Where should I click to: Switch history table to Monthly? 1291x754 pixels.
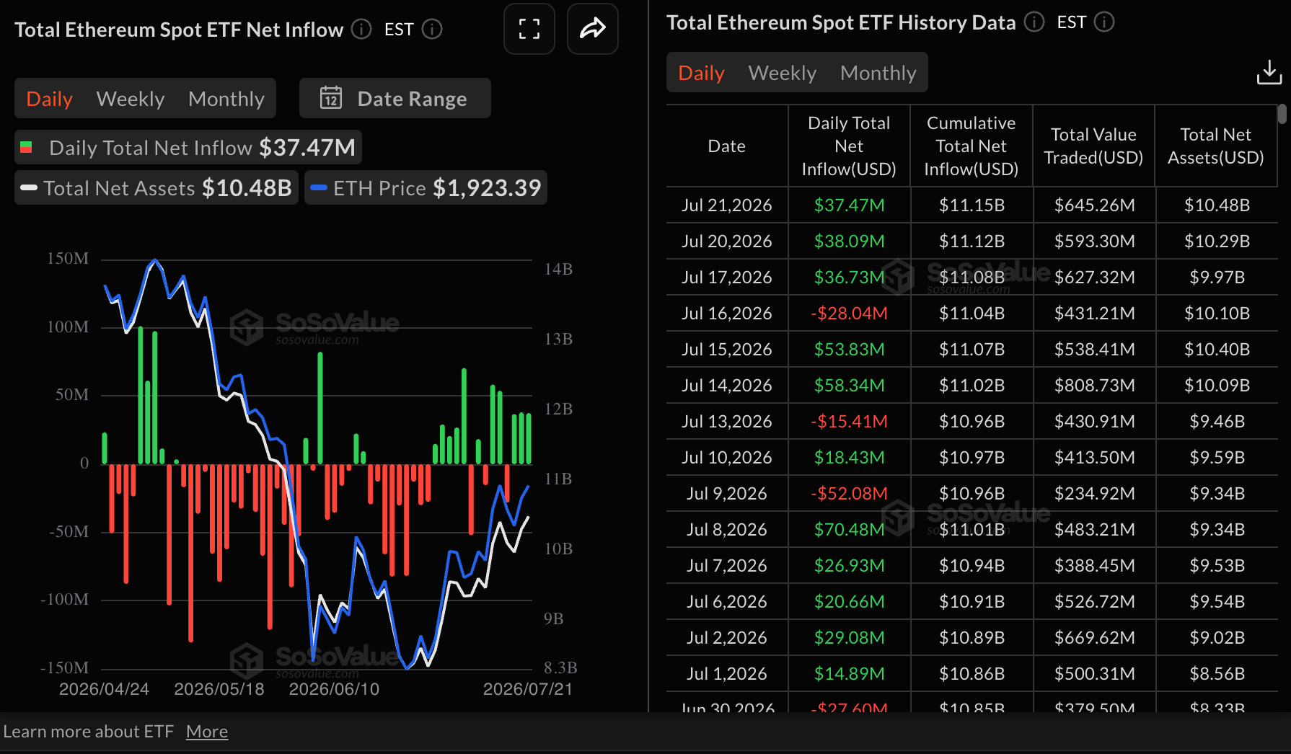coord(878,73)
